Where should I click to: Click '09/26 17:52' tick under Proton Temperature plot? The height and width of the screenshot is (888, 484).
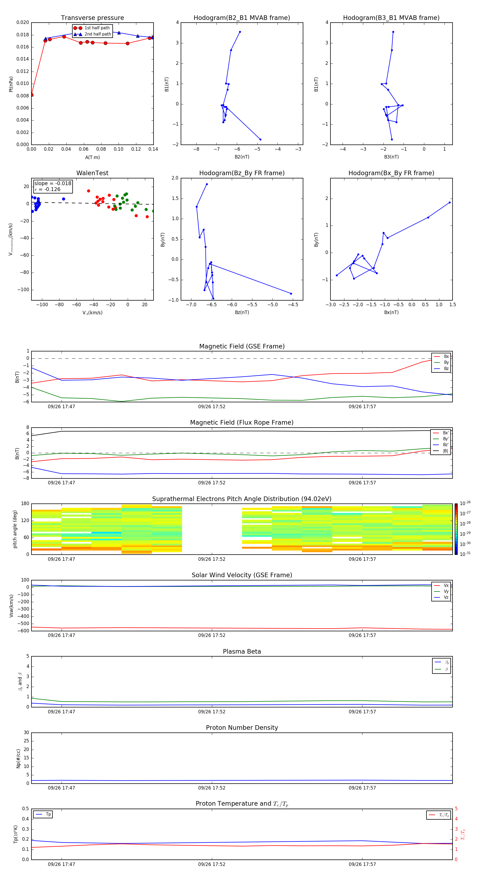212,864
